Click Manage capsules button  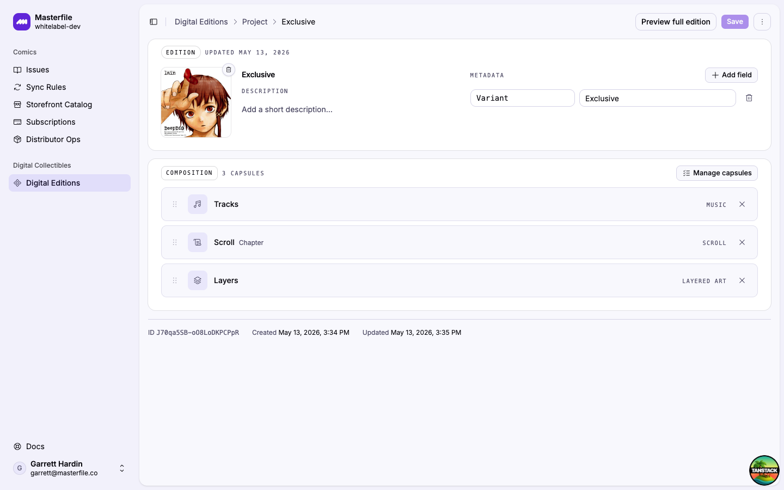pyautogui.click(x=717, y=173)
